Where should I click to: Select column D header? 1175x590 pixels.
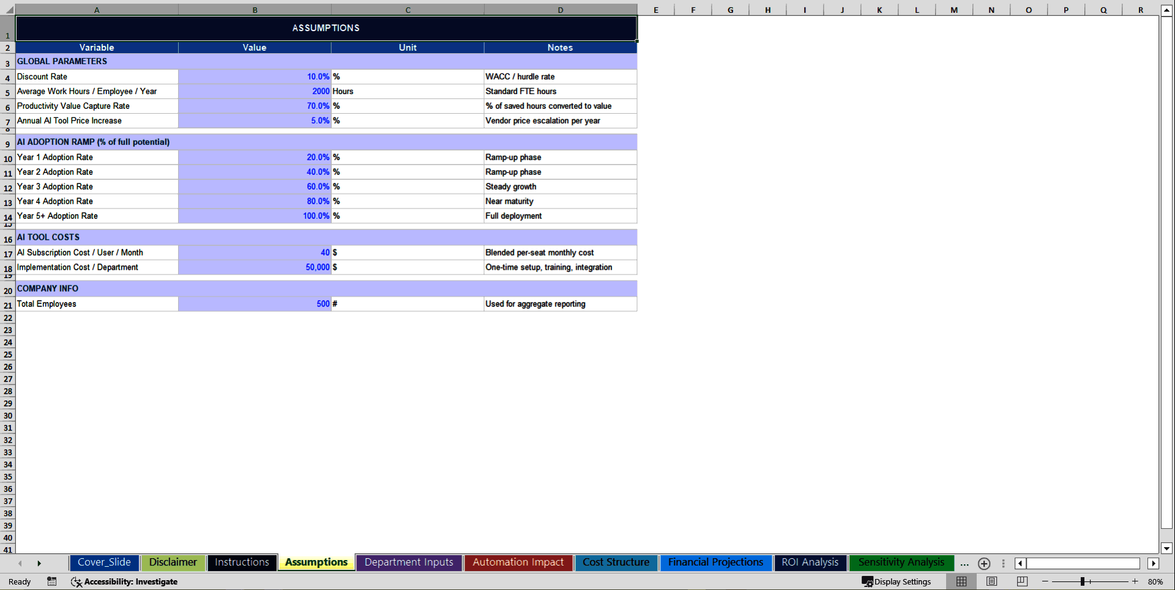tap(560, 10)
